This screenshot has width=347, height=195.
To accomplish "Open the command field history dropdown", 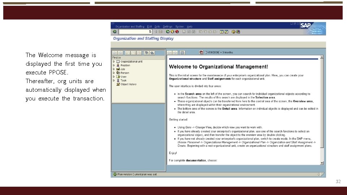I will (150, 32).
